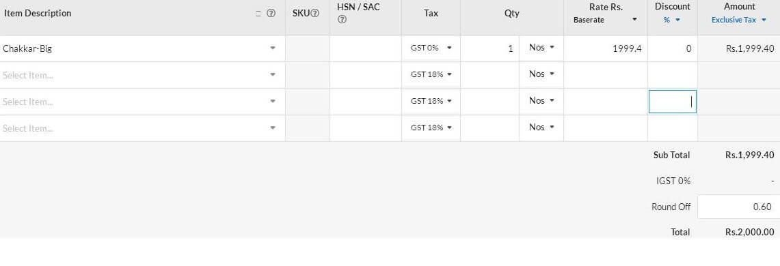Screen dimensions: 780x266
Task: Click quantity field showing 1
Action: (490, 48)
